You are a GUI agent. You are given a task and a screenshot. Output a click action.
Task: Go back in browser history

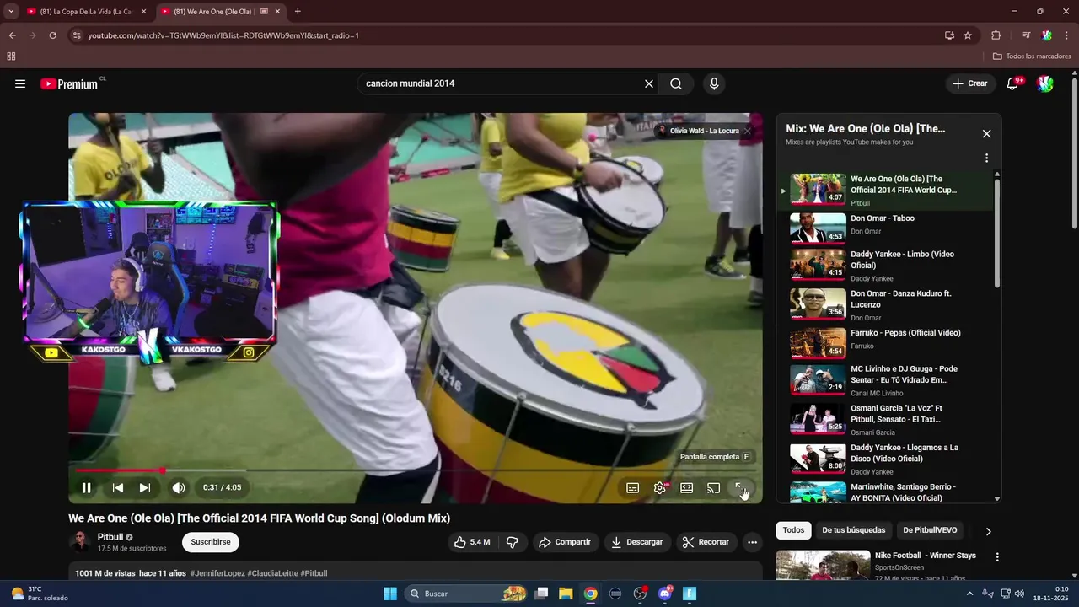point(12,35)
